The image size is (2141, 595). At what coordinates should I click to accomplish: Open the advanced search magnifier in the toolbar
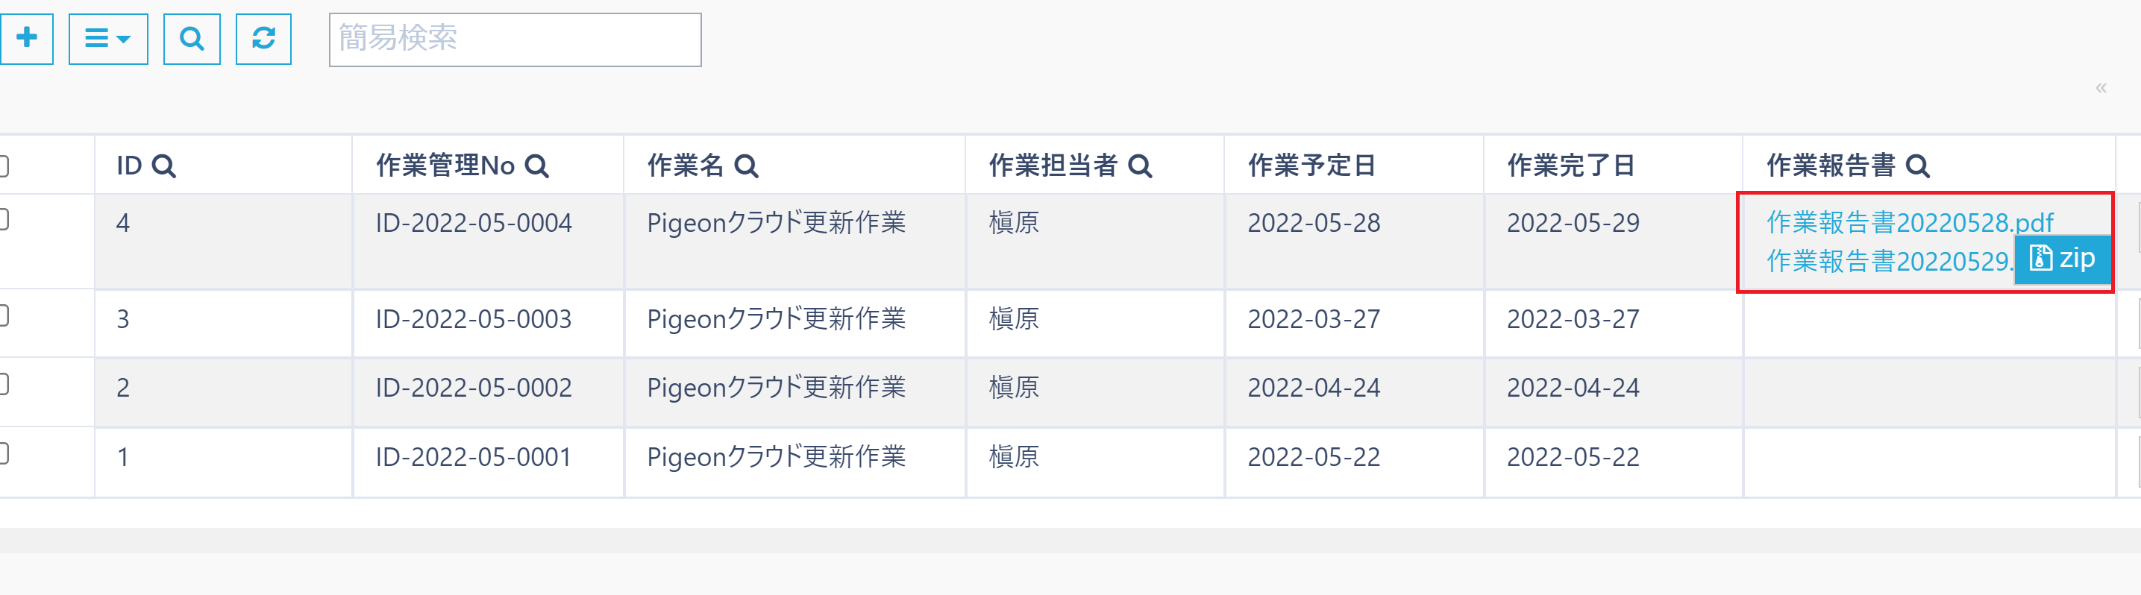pyautogui.click(x=191, y=38)
